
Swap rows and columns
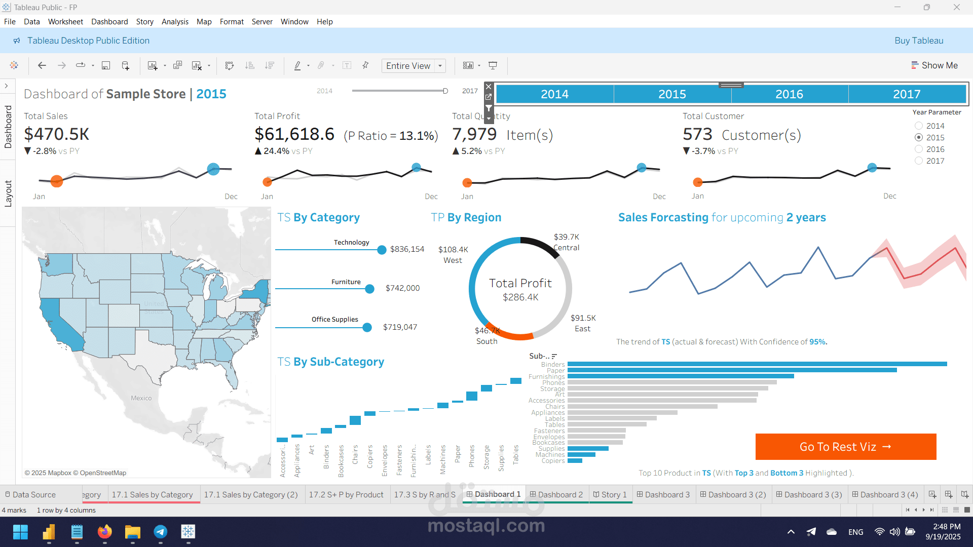(230, 65)
